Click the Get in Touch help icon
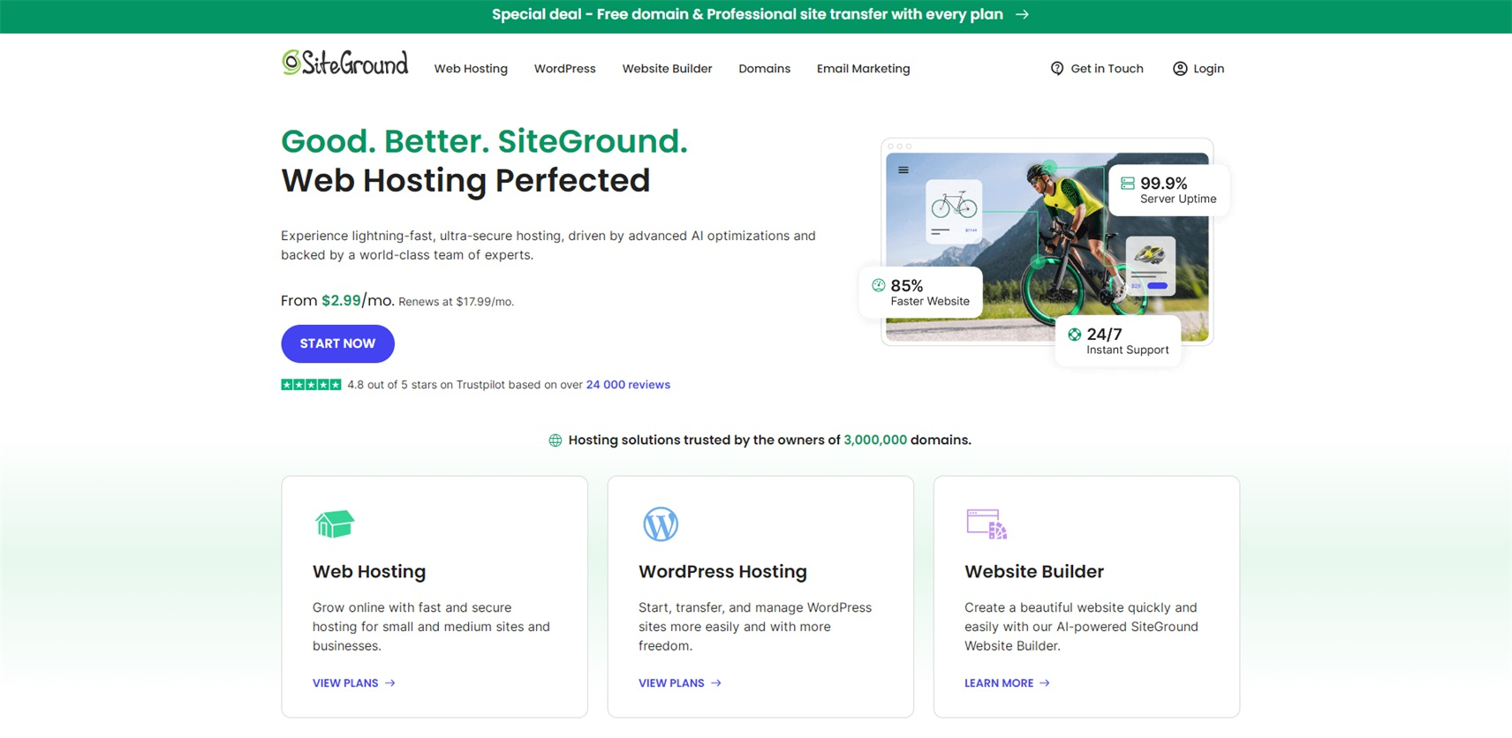 tap(1056, 69)
